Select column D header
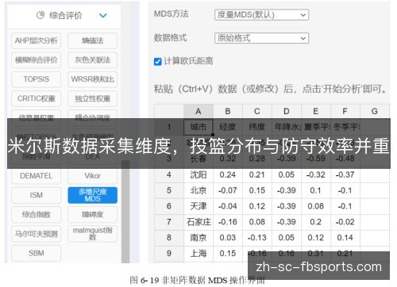The image size is (397, 287). [287, 112]
